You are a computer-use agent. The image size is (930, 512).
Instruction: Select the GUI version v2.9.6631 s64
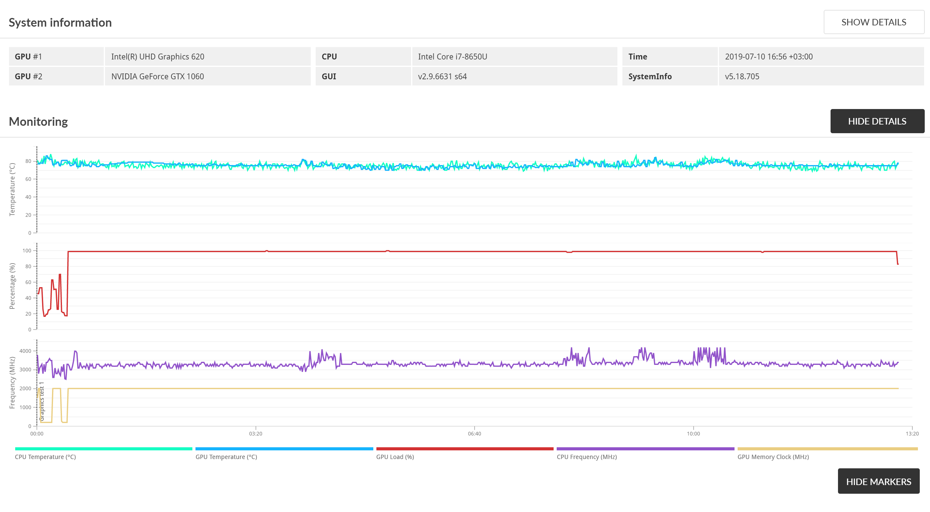(443, 77)
